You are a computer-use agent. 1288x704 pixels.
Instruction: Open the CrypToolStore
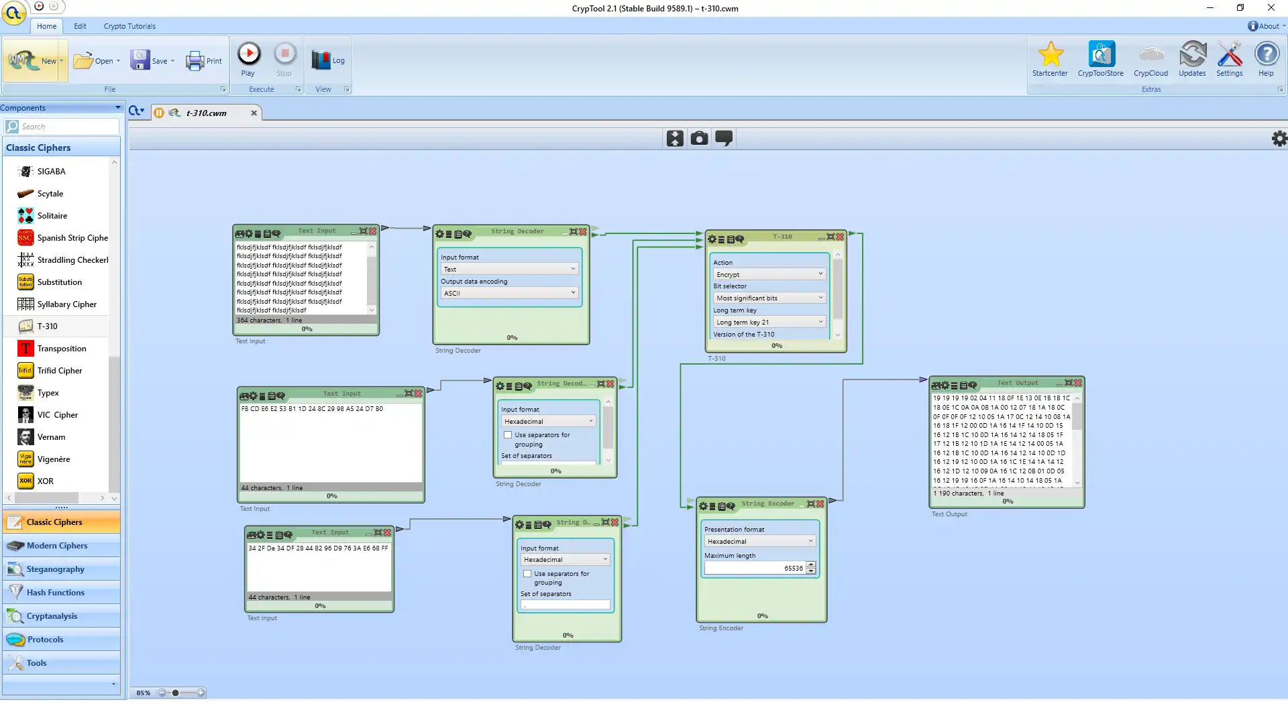point(1101,59)
